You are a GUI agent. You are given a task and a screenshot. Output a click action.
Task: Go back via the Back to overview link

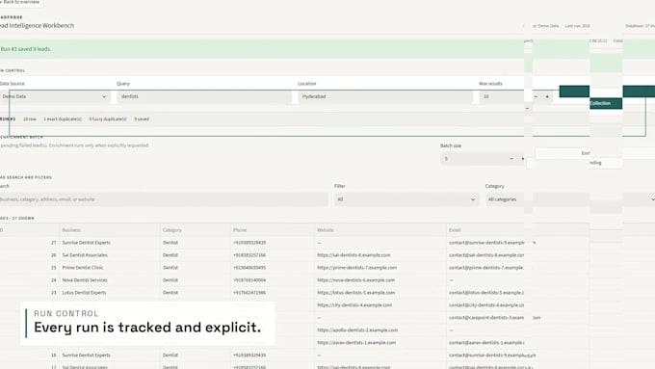pos(20,2)
